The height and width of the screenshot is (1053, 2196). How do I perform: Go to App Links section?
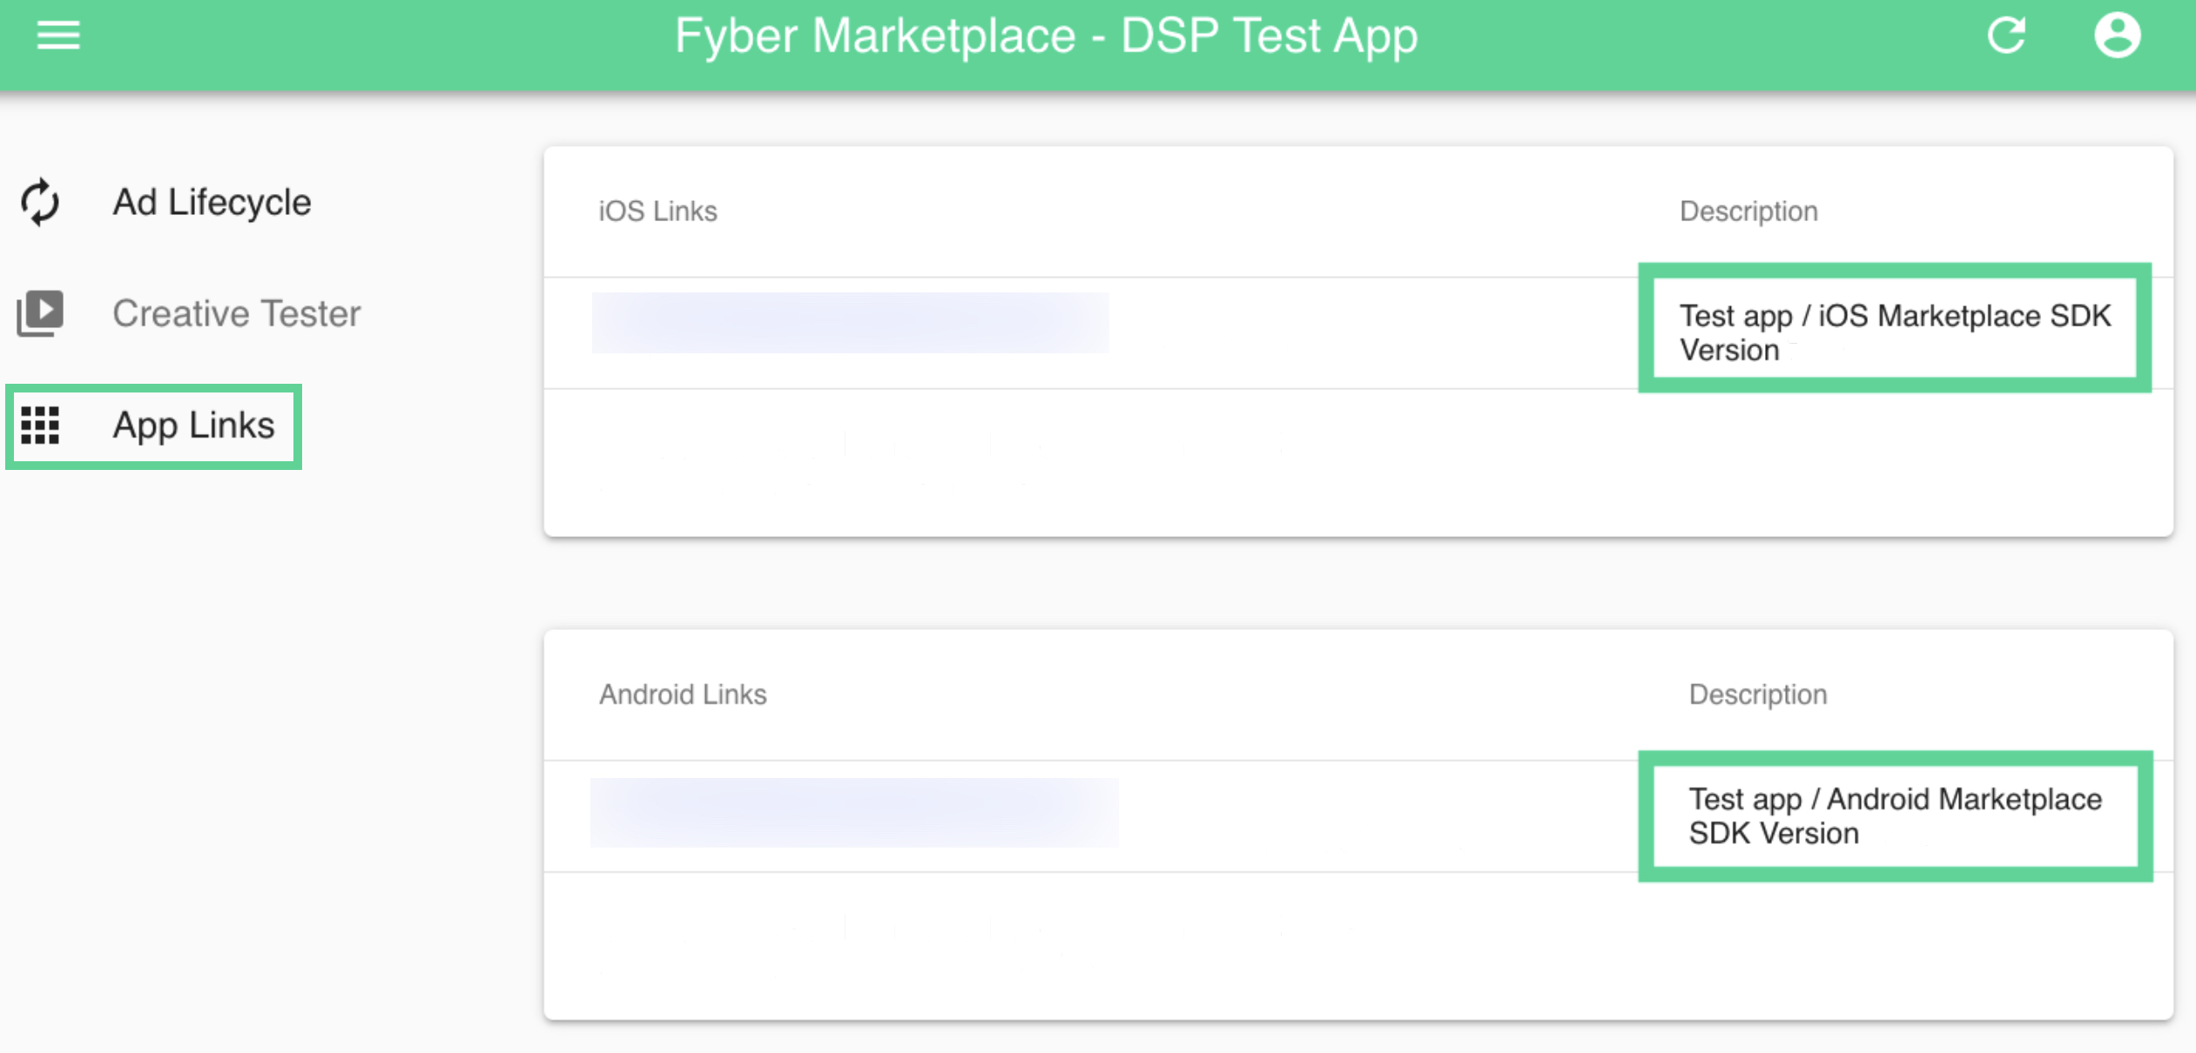193,426
